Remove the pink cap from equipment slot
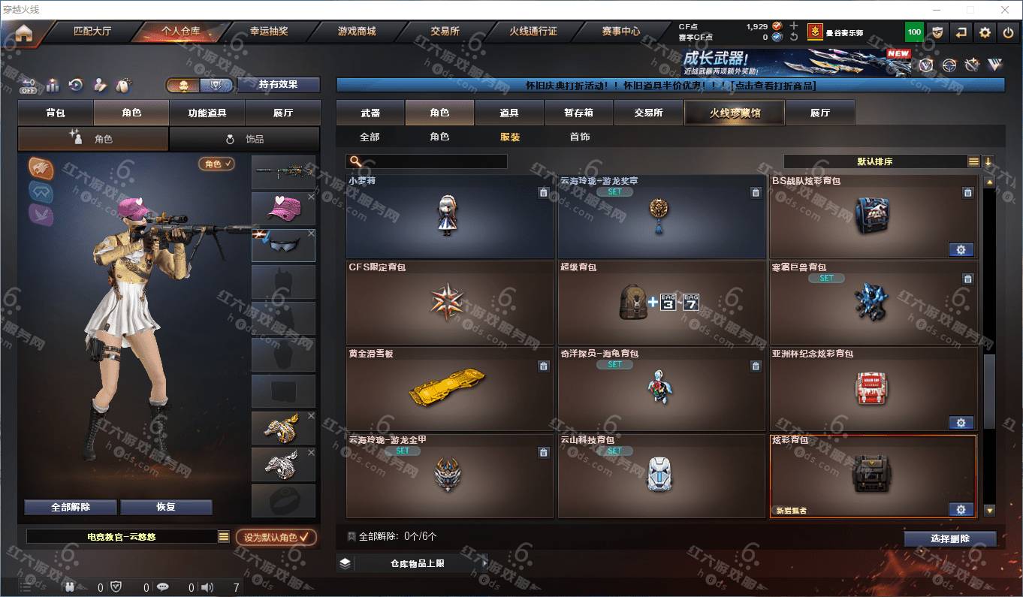The height and width of the screenshot is (597, 1023). (311, 197)
